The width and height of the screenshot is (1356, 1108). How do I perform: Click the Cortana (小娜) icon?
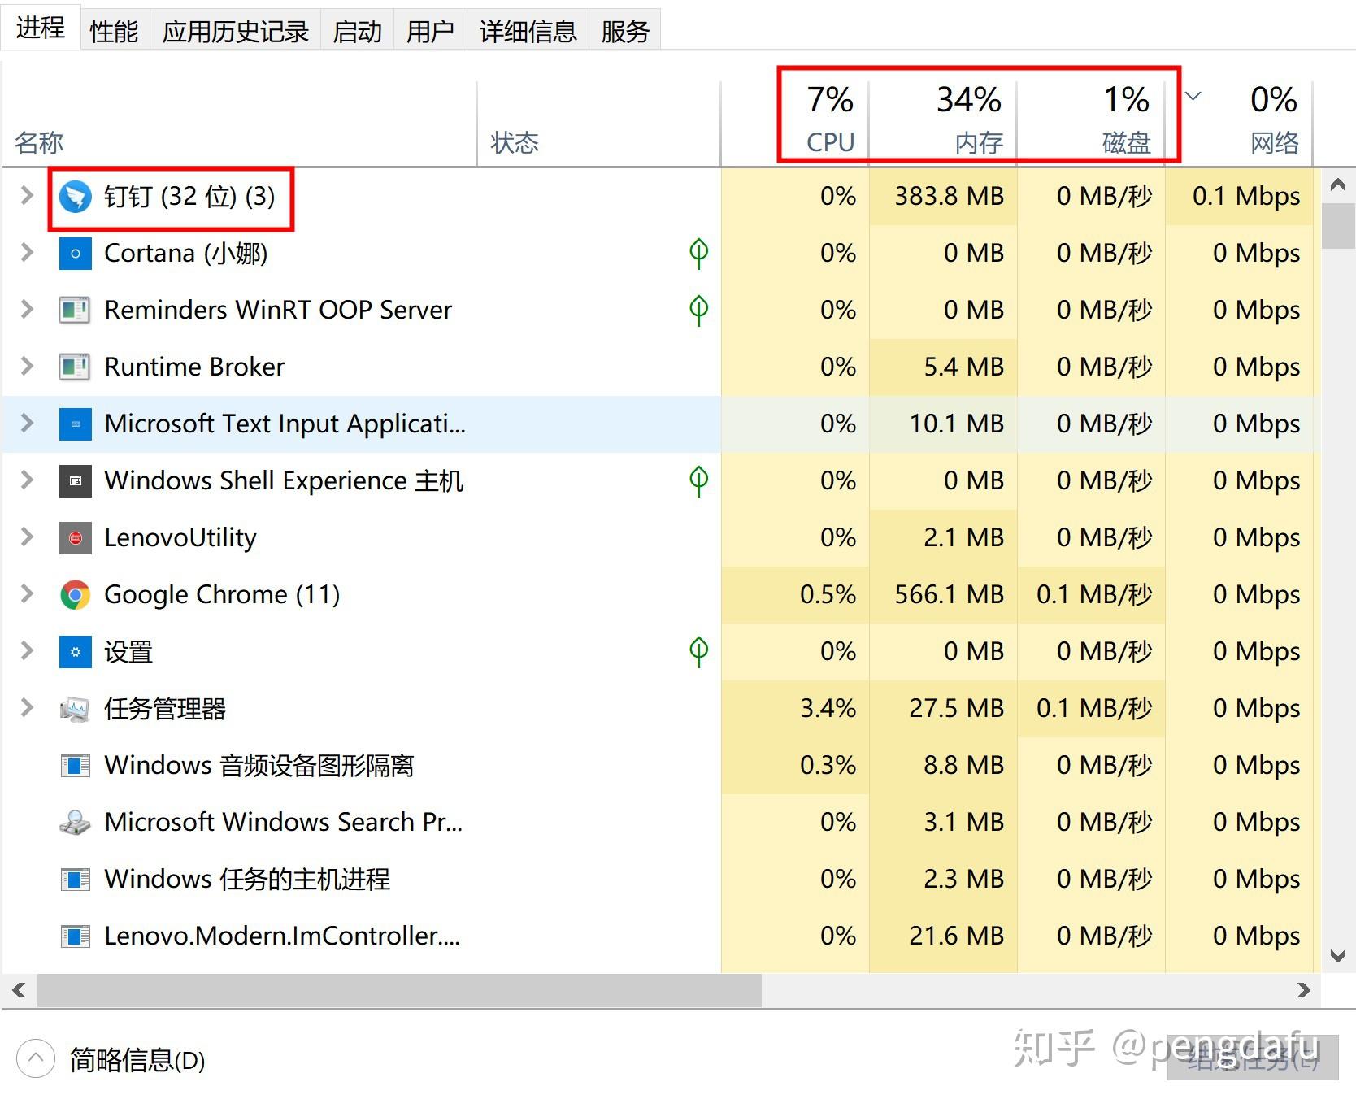tap(76, 254)
